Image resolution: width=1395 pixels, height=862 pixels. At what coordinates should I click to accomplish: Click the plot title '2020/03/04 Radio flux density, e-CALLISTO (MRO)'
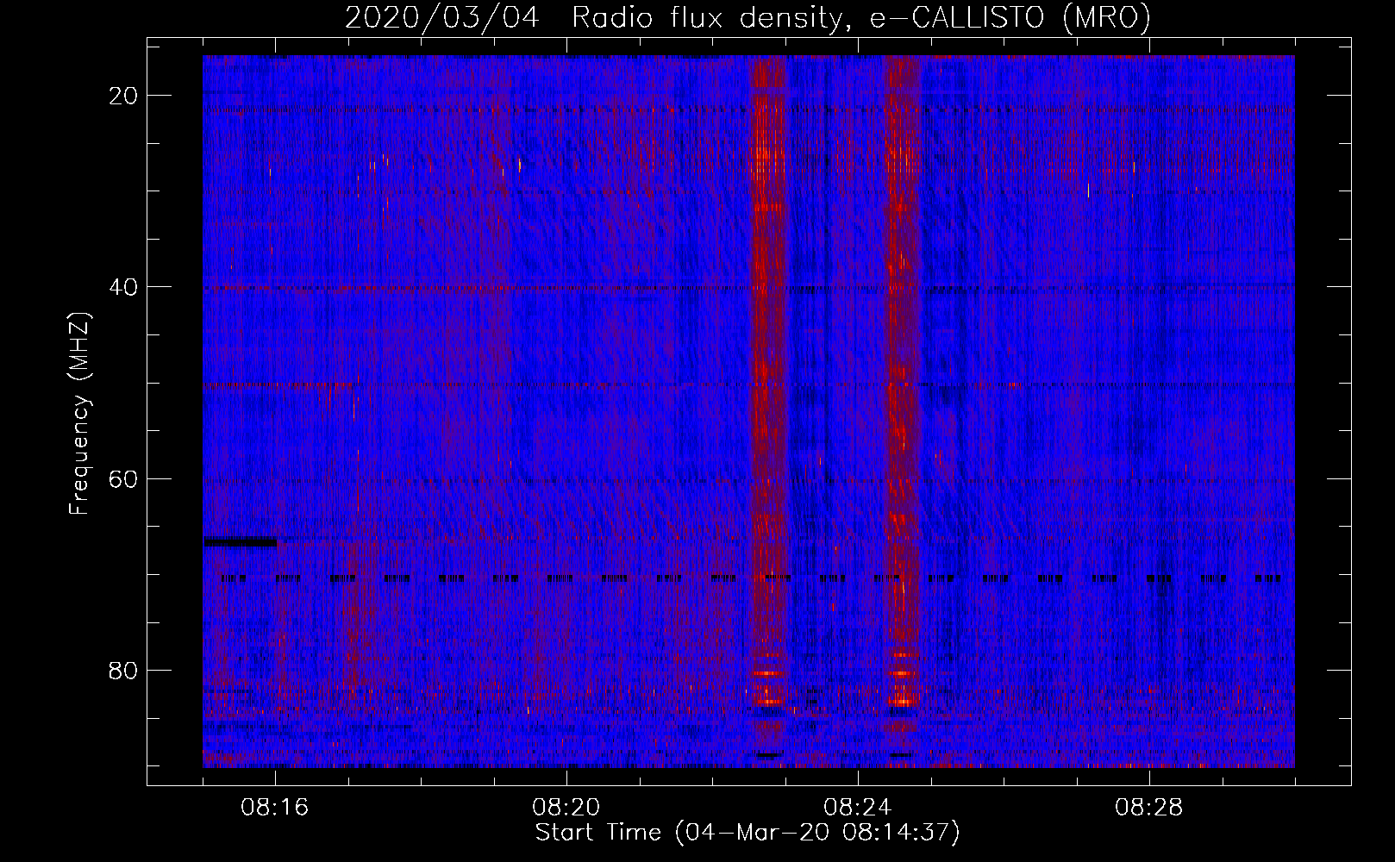pos(748,17)
